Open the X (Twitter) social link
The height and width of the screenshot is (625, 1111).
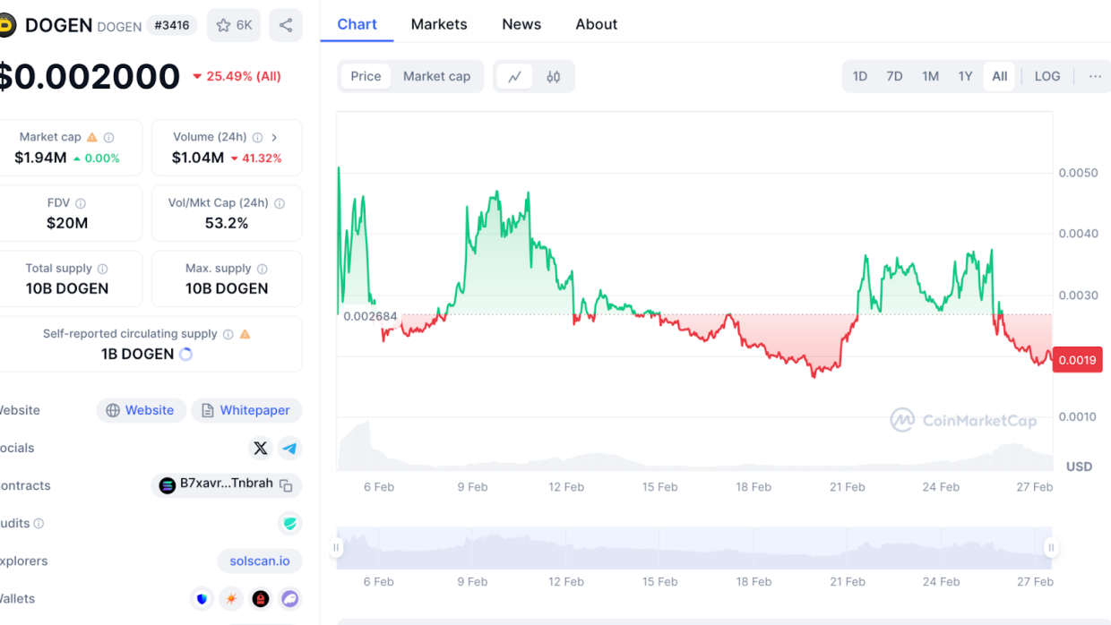[x=261, y=448]
